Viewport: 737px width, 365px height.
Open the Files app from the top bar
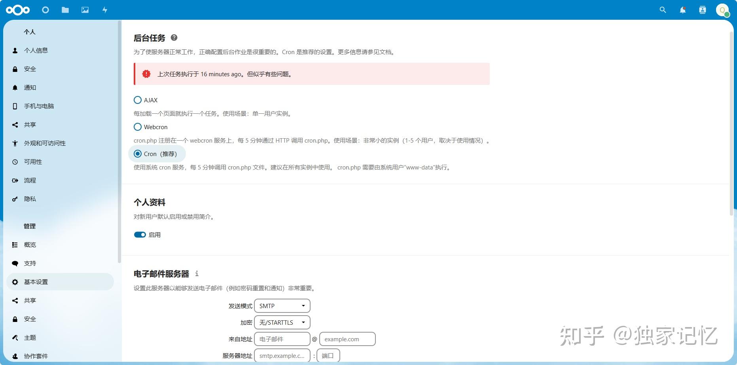65,10
